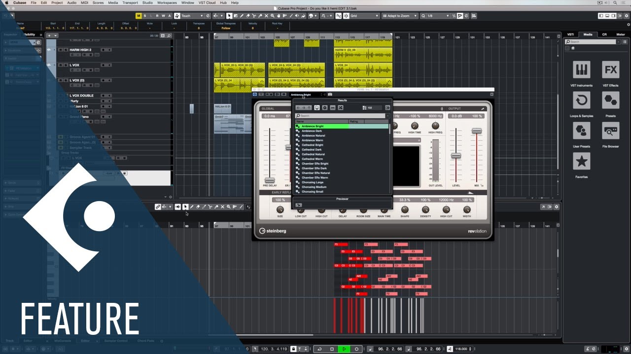Viewport: 631px width, 354px height.
Task: Select the key editor zoom tool
Action: pos(229,207)
